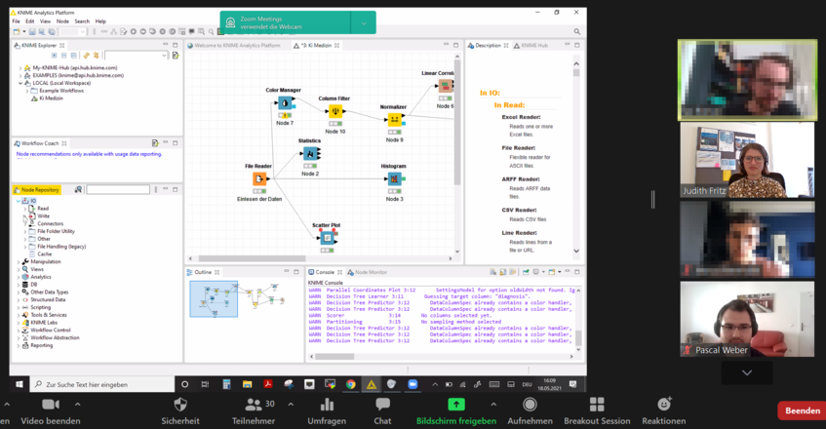The image size is (826, 429).
Task: Click the Scatter Plot node icon
Action: pos(328,238)
